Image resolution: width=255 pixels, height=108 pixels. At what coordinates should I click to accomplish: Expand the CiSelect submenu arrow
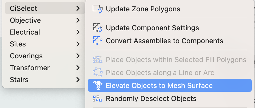[x=78, y=8]
